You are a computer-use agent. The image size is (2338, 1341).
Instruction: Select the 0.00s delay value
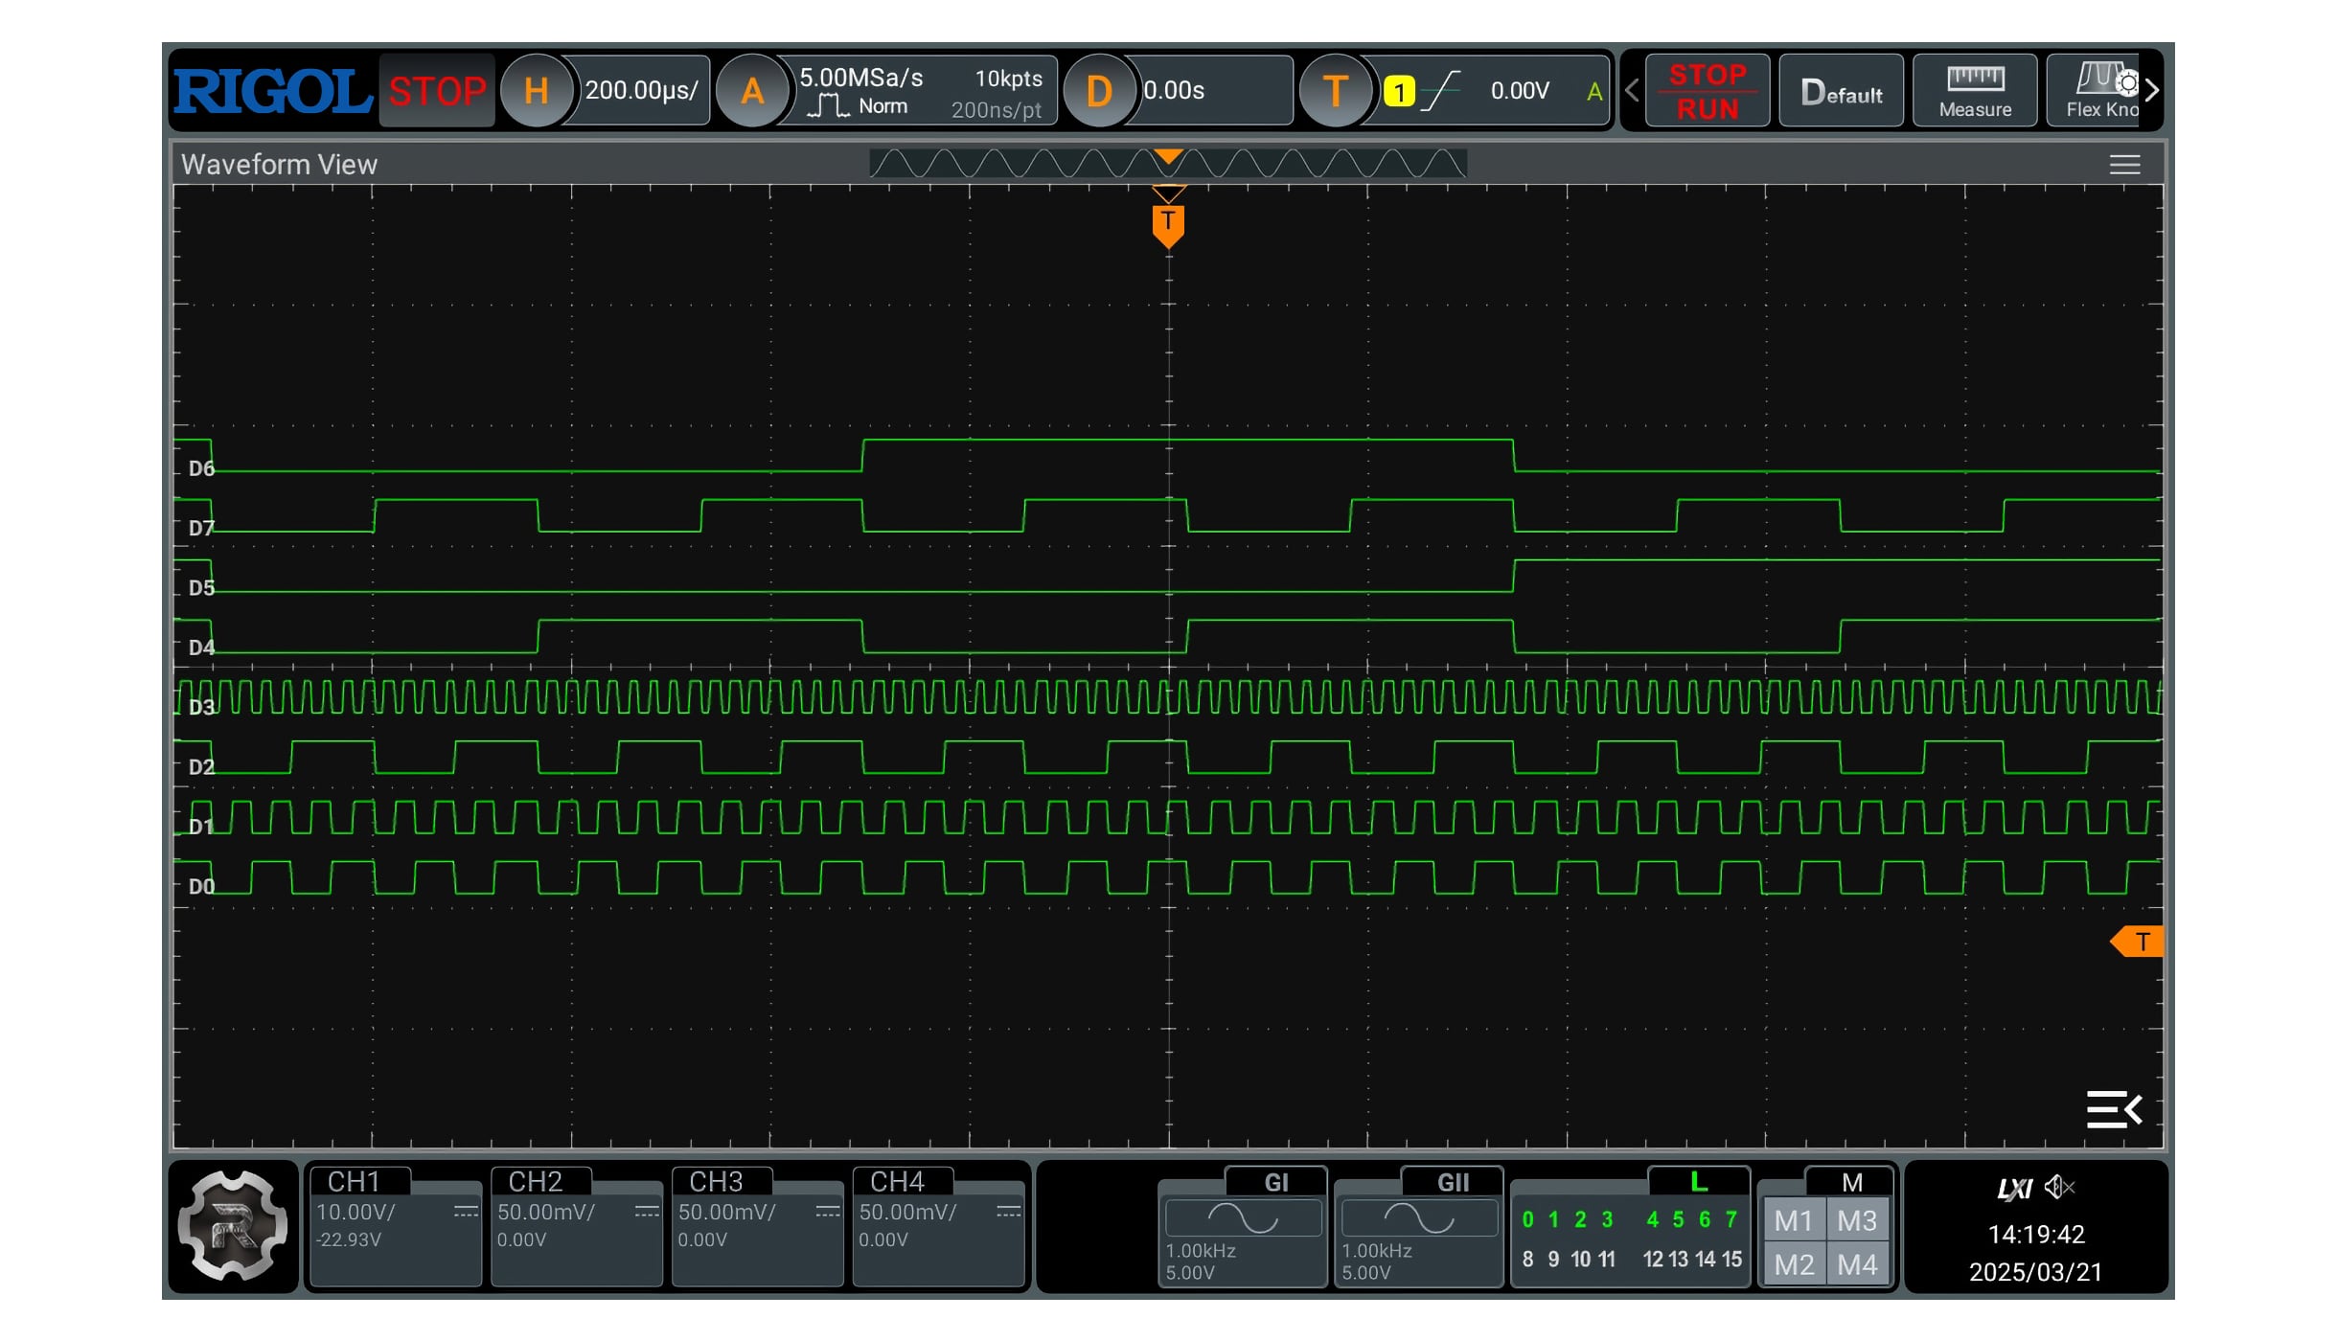coord(1174,91)
